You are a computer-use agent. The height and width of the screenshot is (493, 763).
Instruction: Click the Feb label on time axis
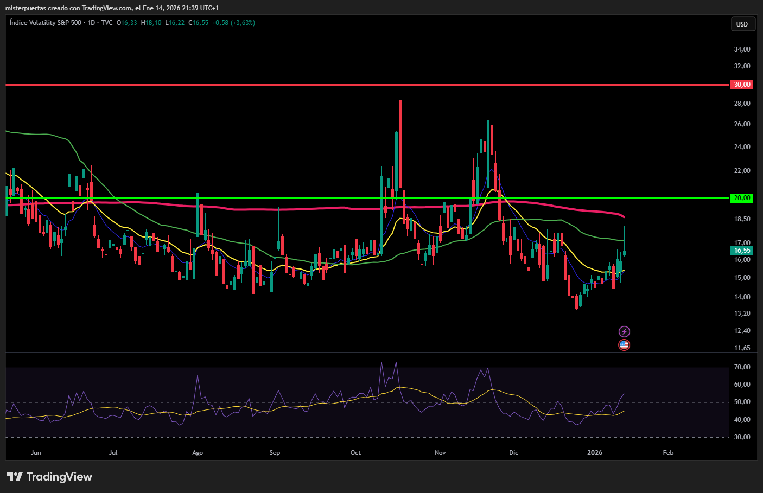click(668, 453)
